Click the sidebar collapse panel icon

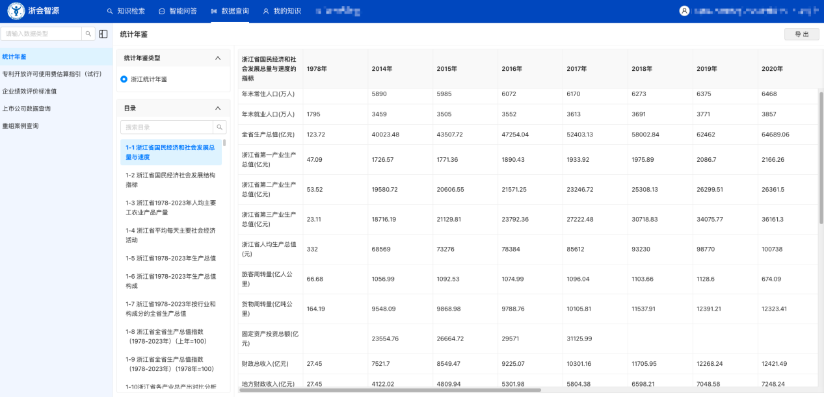(x=103, y=32)
